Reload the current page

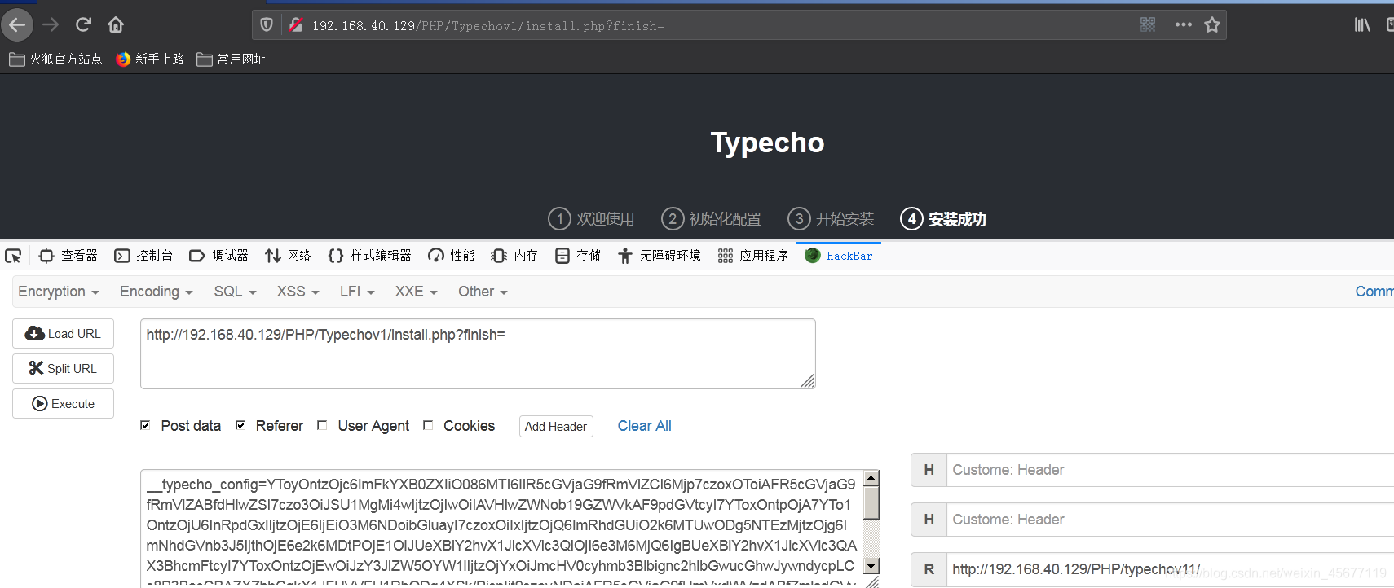(x=83, y=25)
